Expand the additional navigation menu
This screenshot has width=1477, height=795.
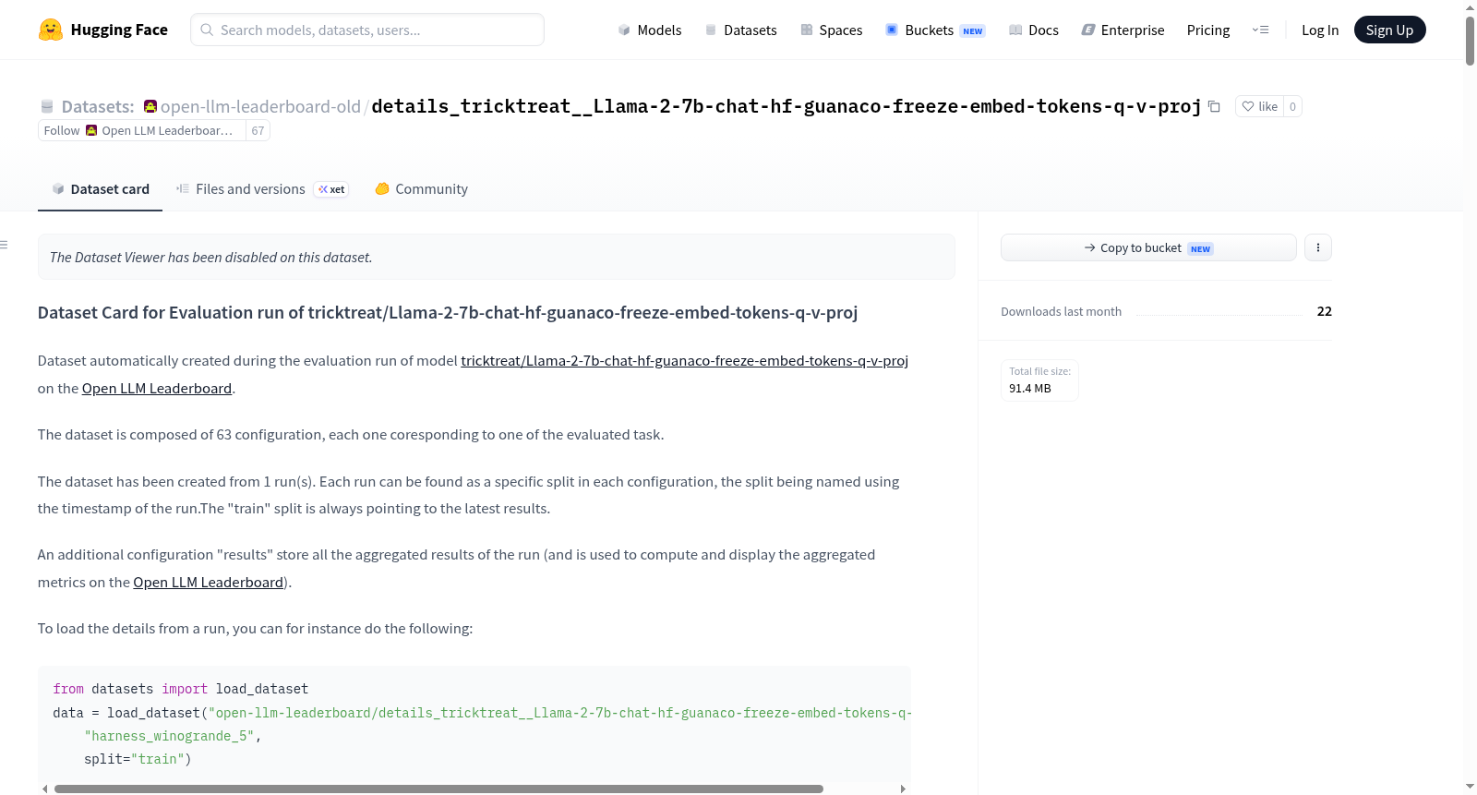(x=1260, y=30)
